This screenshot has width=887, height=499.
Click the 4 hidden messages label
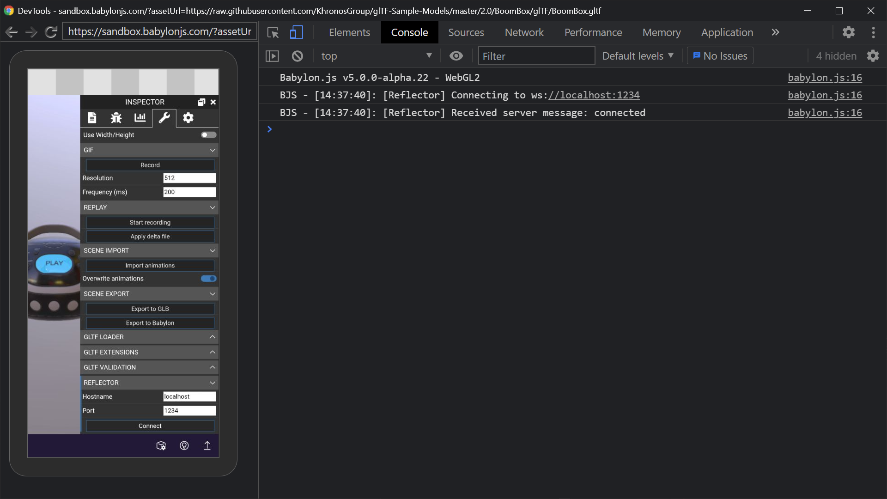coord(836,56)
